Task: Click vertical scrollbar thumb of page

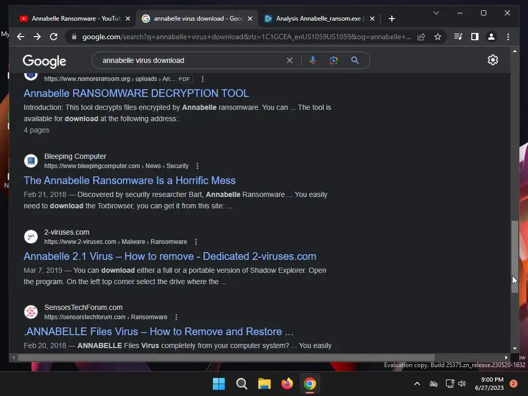Action: click(x=515, y=257)
